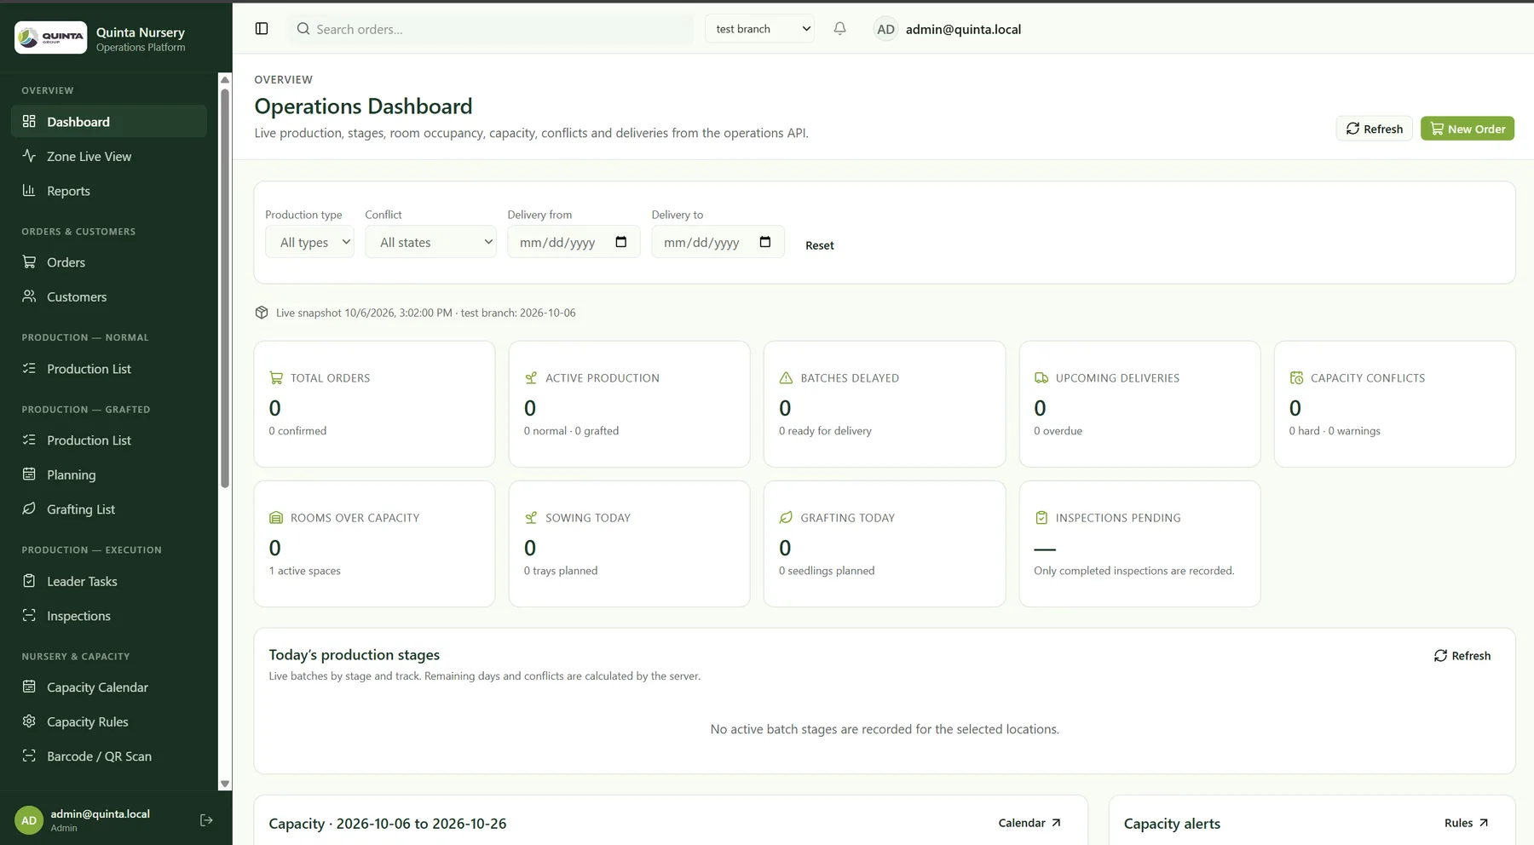1534x845 pixels.
Task: Click the Capacity Conflicts calendar icon
Action: [1296, 377]
